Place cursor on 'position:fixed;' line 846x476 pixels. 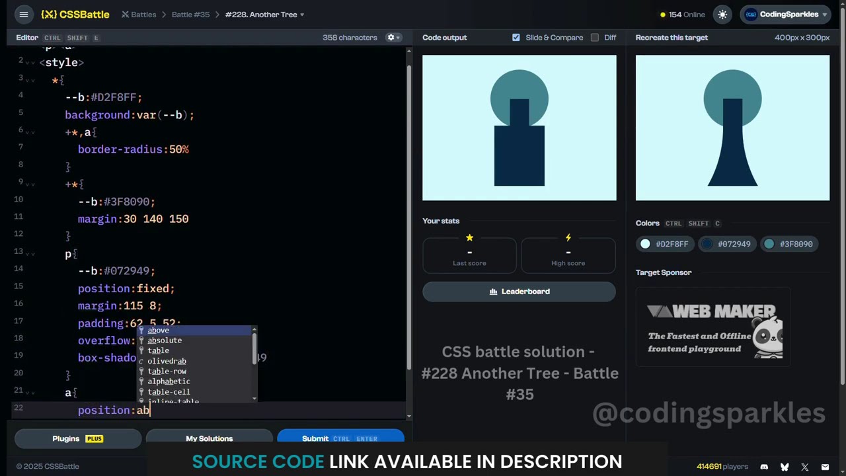coord(126,289)
